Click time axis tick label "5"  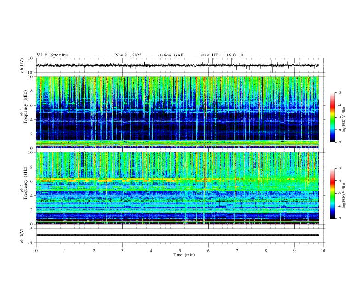(180, 251)
